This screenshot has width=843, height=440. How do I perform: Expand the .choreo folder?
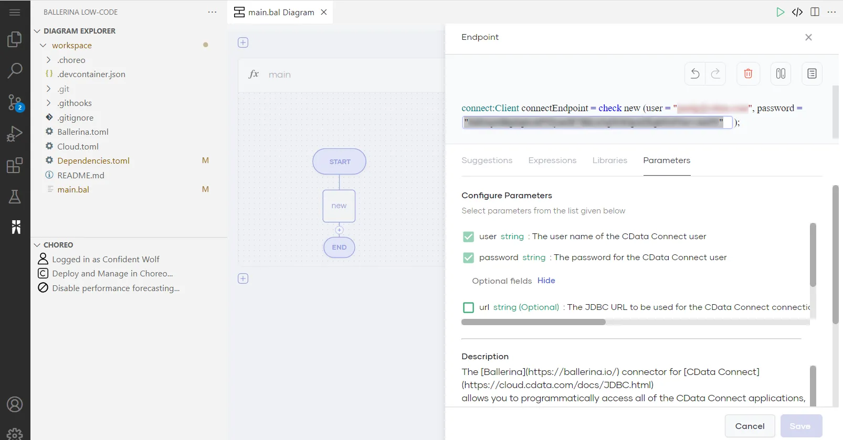49,60
